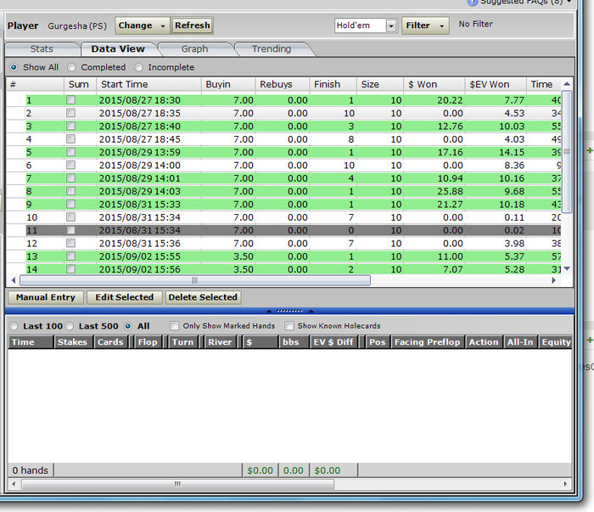Open the Graph tab
594x512 pixels.
(x=194, y=49)
